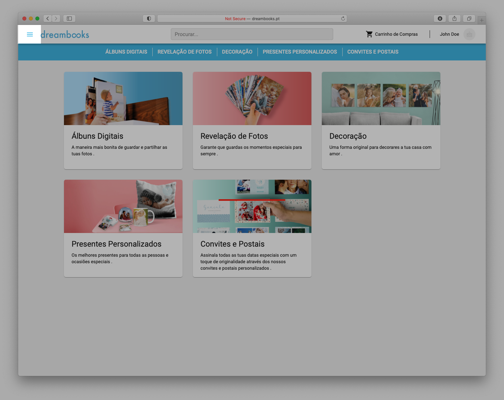Open the hamburger menu icon
The width and height of the screenshot is (504, 400).
click(30, 34)
